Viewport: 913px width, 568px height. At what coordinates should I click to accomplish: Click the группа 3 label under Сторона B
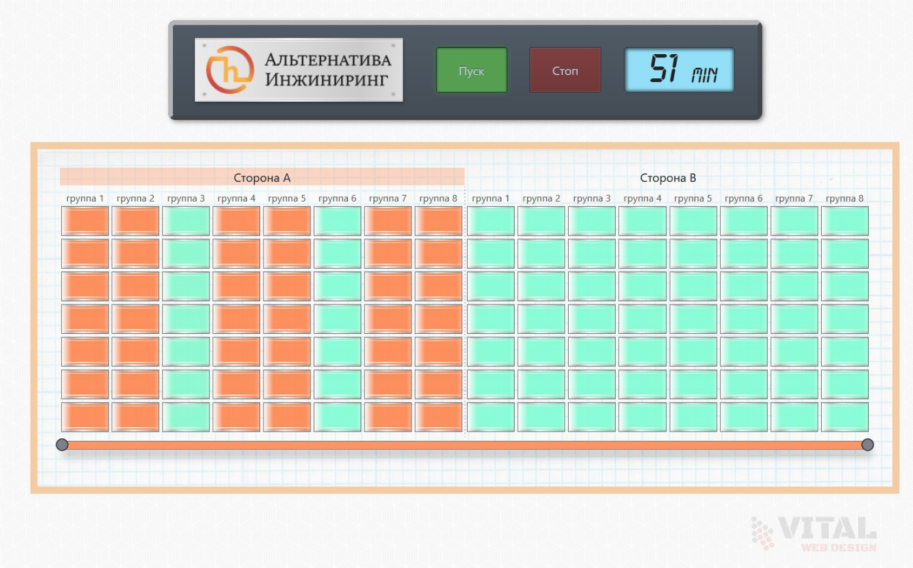point(591,198)
